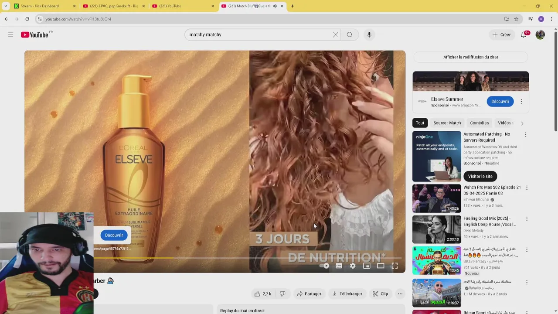Image resolution: width=558 pixels, height=314 pixels.
Task: Mute the playing Match Bluff tab
Action: click(275, 6)
